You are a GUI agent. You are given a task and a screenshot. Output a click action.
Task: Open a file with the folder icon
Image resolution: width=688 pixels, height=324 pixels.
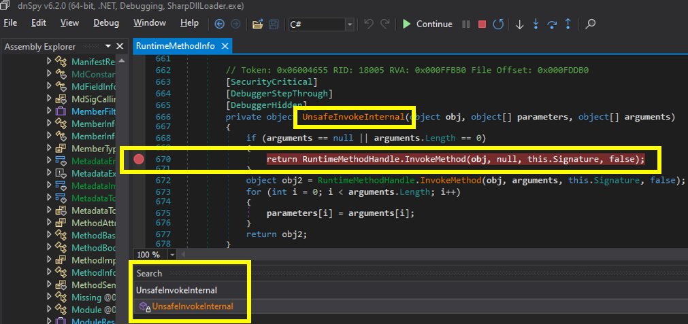[257, 24]
